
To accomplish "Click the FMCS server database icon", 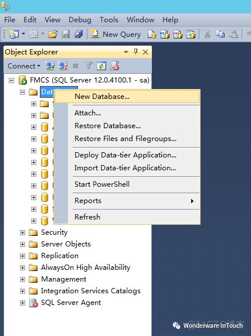I will (x=22, y=80).
